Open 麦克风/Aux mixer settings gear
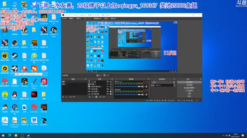Viewport: 247px width, 138px height. pyautogui.click(x=146, y=86)
